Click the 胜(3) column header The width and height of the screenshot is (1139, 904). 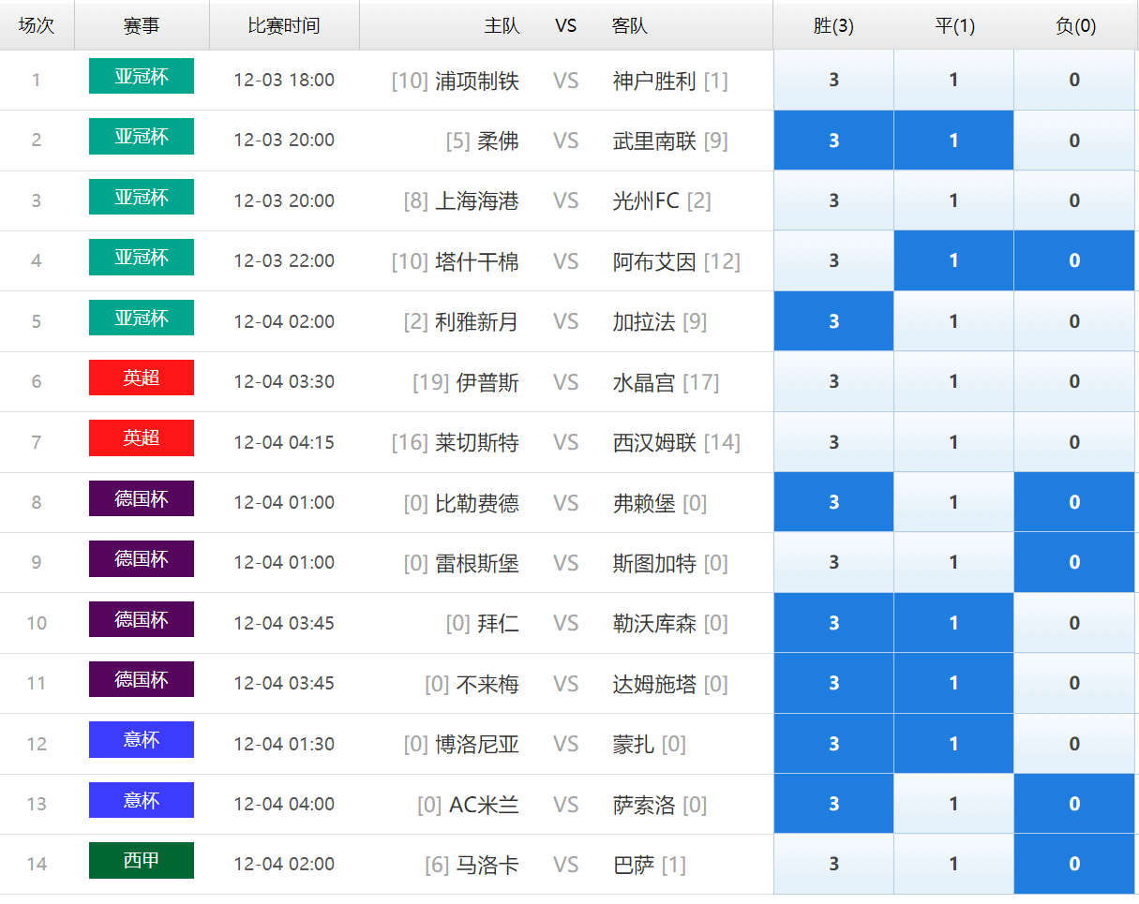click(833, 25)
